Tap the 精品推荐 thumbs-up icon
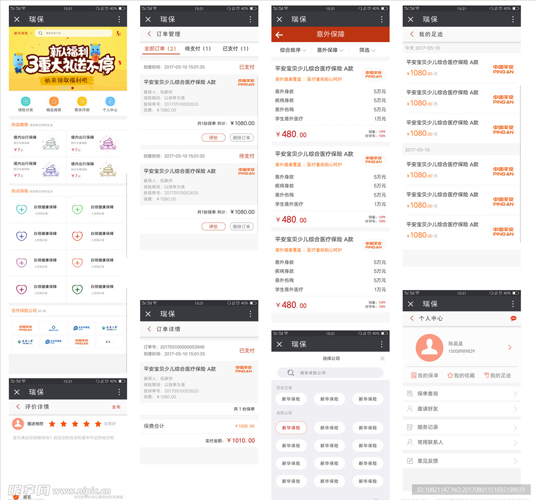536x500 pixels. tap(54, 101)
